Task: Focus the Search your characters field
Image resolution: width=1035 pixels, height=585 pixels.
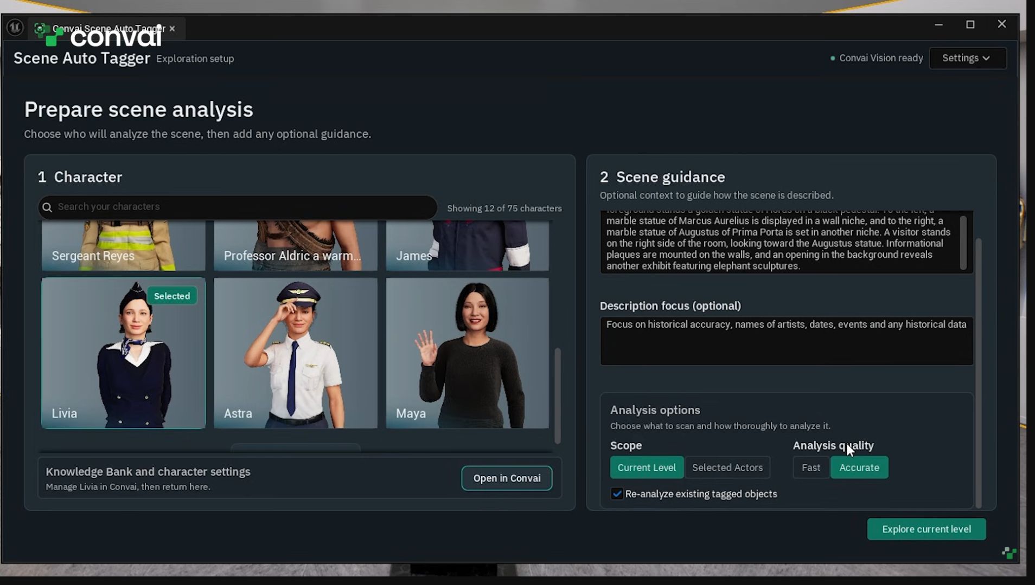Action: [x=238, y=207]
